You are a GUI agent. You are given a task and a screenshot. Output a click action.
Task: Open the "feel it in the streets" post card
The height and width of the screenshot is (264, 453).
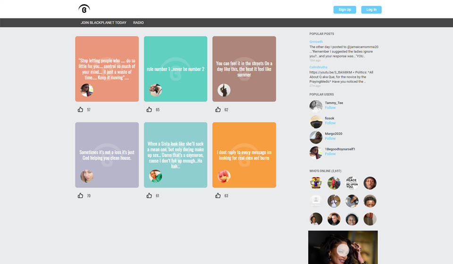(244, 69)
